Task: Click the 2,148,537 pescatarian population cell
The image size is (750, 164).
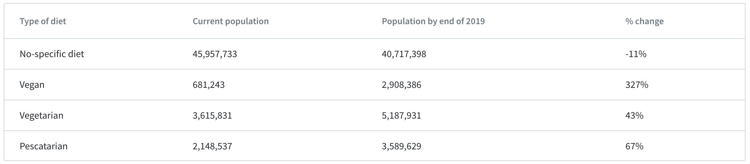Action: click(212, 146)
